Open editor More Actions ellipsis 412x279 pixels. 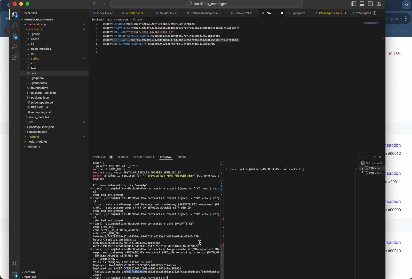click(x=380, y=13)
